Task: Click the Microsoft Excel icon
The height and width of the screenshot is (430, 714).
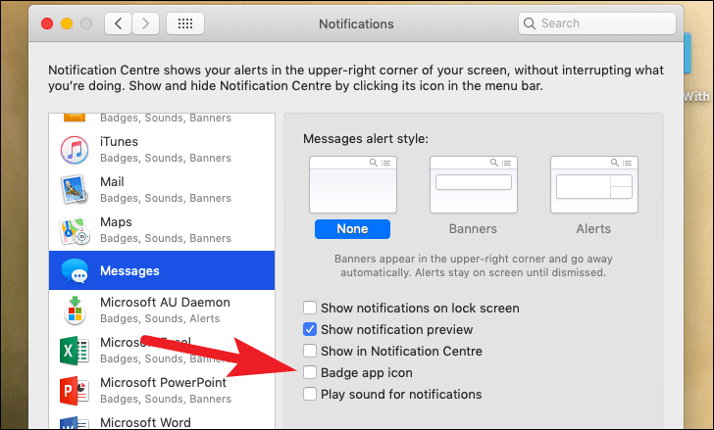Action: [x=74, y=351]
